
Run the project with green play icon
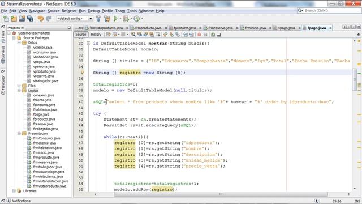tap(115, 19)
